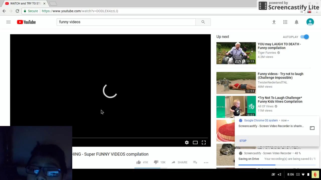Open the YouTube hamburger guide menu
Image resolution: width=321 pixels, height=180 pixels.
click(8, 22)
